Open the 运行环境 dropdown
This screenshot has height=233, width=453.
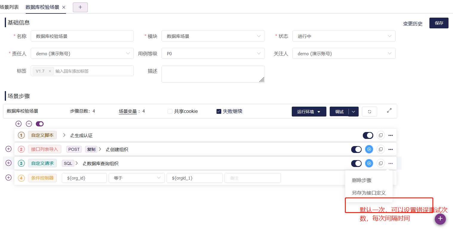tap(309, 111)
